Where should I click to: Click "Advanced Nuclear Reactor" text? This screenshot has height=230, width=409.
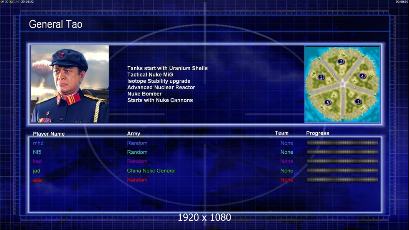pyautogui.click(x=161, y=87)
